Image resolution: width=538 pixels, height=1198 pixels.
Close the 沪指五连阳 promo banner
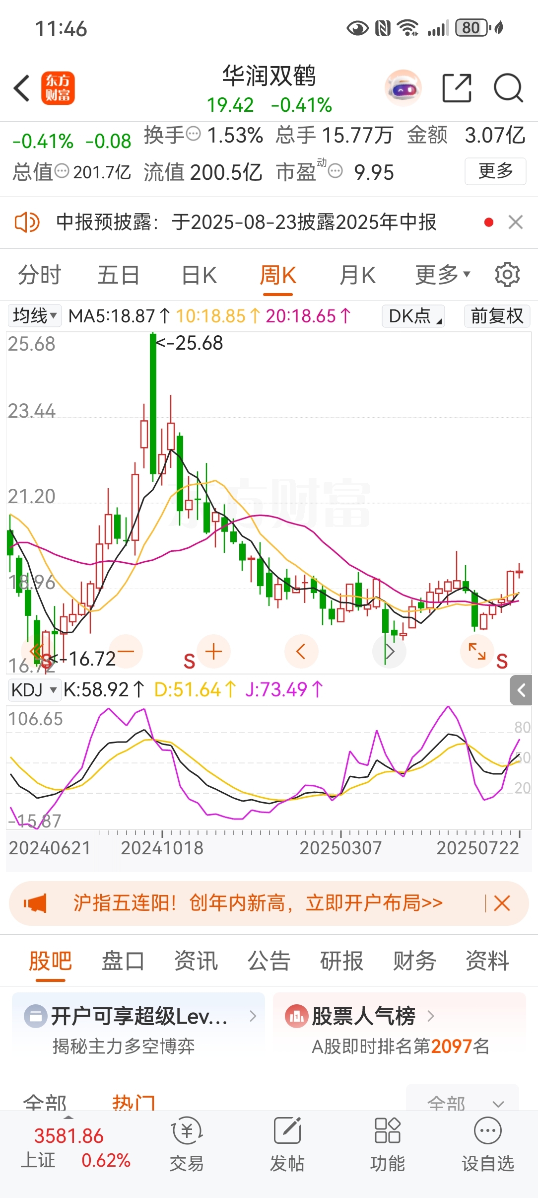[x=502, y=903]
